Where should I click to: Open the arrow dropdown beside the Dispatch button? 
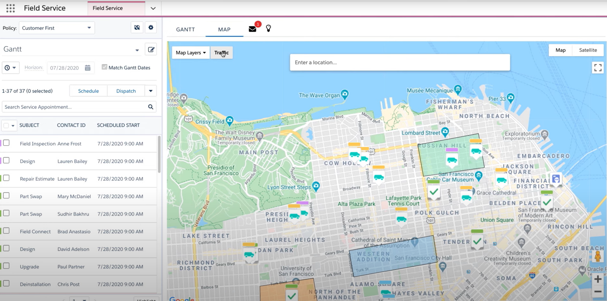click(151, 91)
